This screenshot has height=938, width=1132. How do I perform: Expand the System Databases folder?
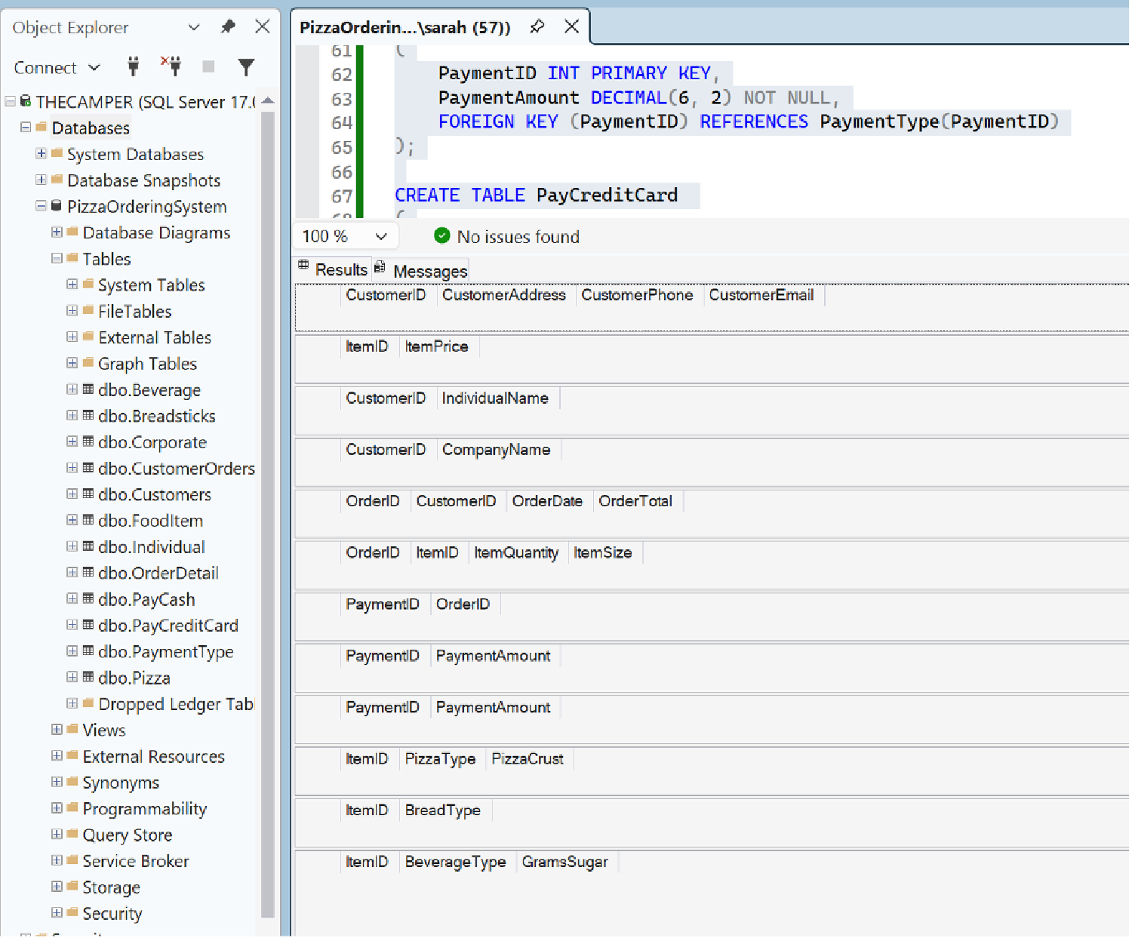tap(42, 153)
